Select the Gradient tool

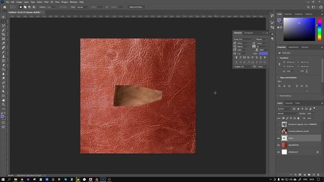[4, 70]
